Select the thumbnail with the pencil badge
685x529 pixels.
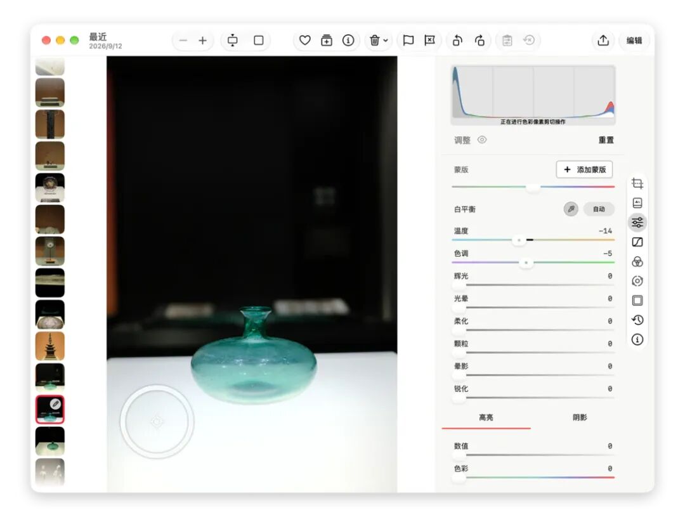pos(50,409)
